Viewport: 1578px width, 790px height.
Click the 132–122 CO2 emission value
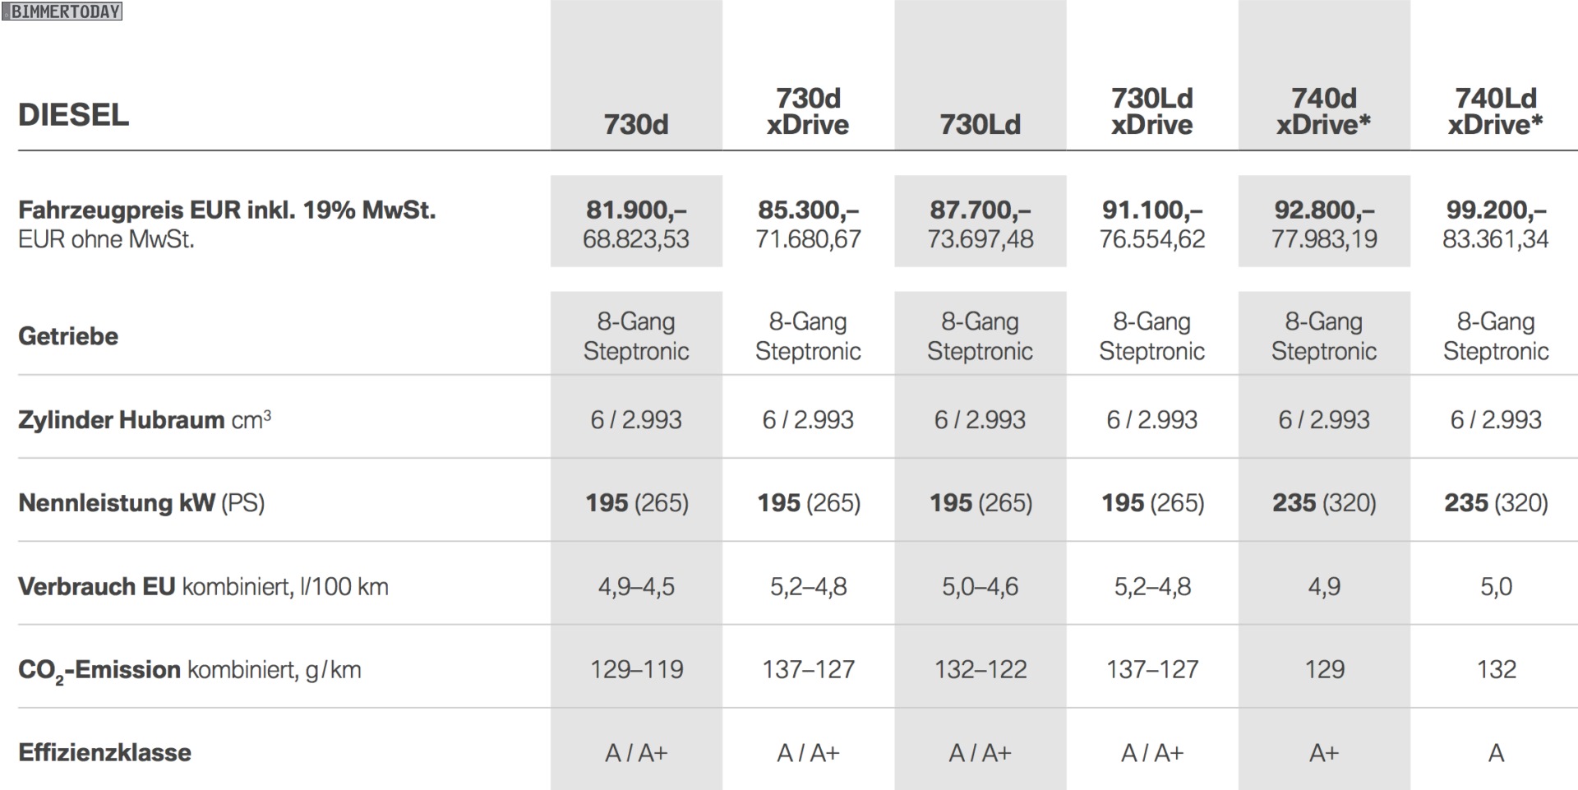[980, 670]
